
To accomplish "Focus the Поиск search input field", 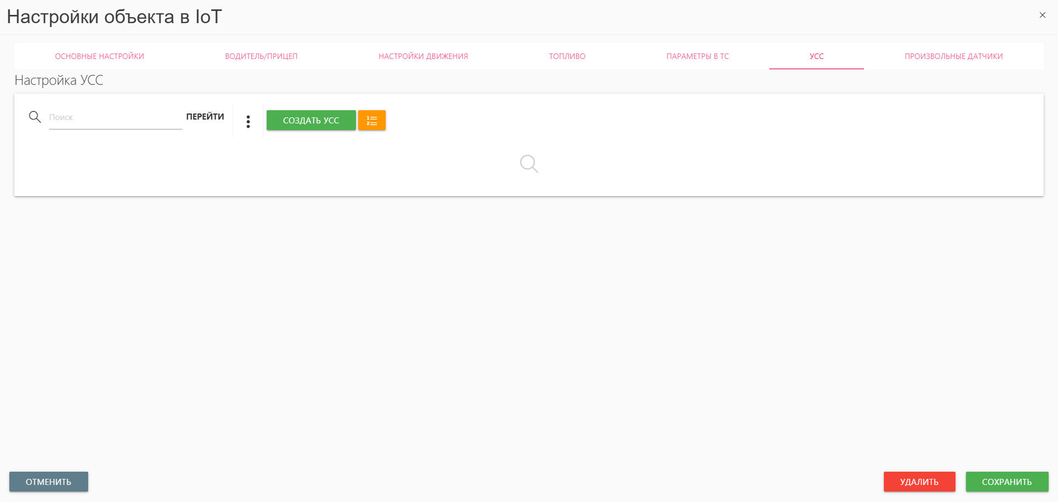I will 115,117.
